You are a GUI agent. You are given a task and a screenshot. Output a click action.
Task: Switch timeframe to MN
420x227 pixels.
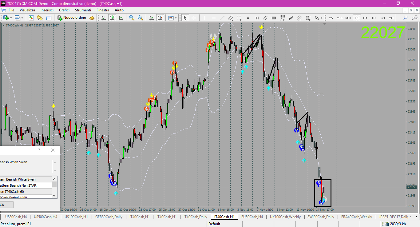[391, 18]
